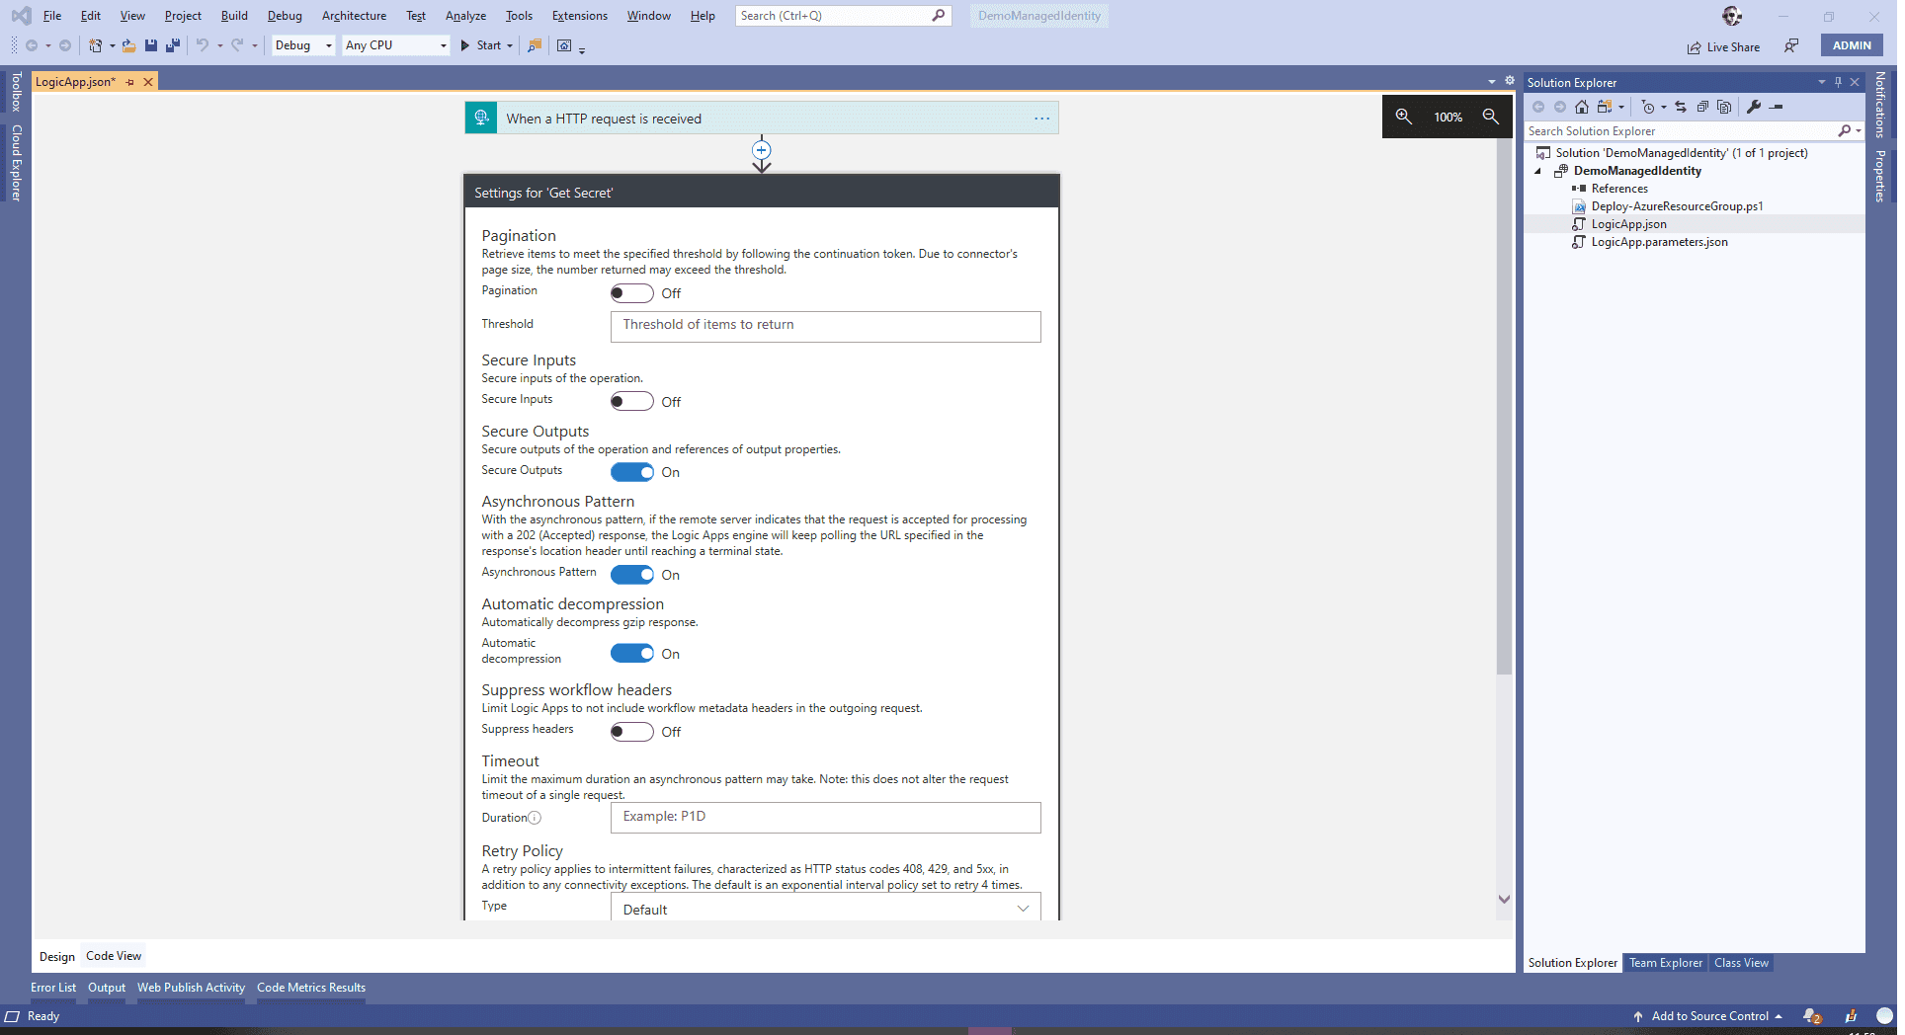Open the HTTP request trigger ellipsis menu
The width and height of the screenshot is (1905, 1035).
tap(1041, 119)
